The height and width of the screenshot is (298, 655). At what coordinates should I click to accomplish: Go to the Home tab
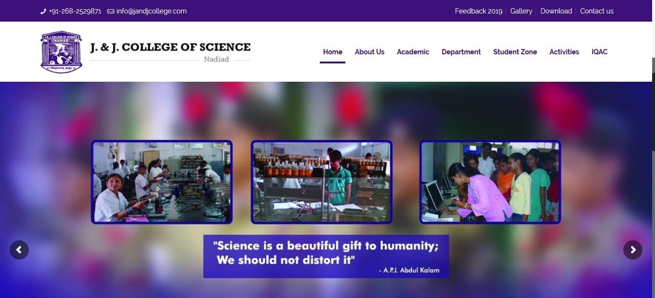pos(333,52)
